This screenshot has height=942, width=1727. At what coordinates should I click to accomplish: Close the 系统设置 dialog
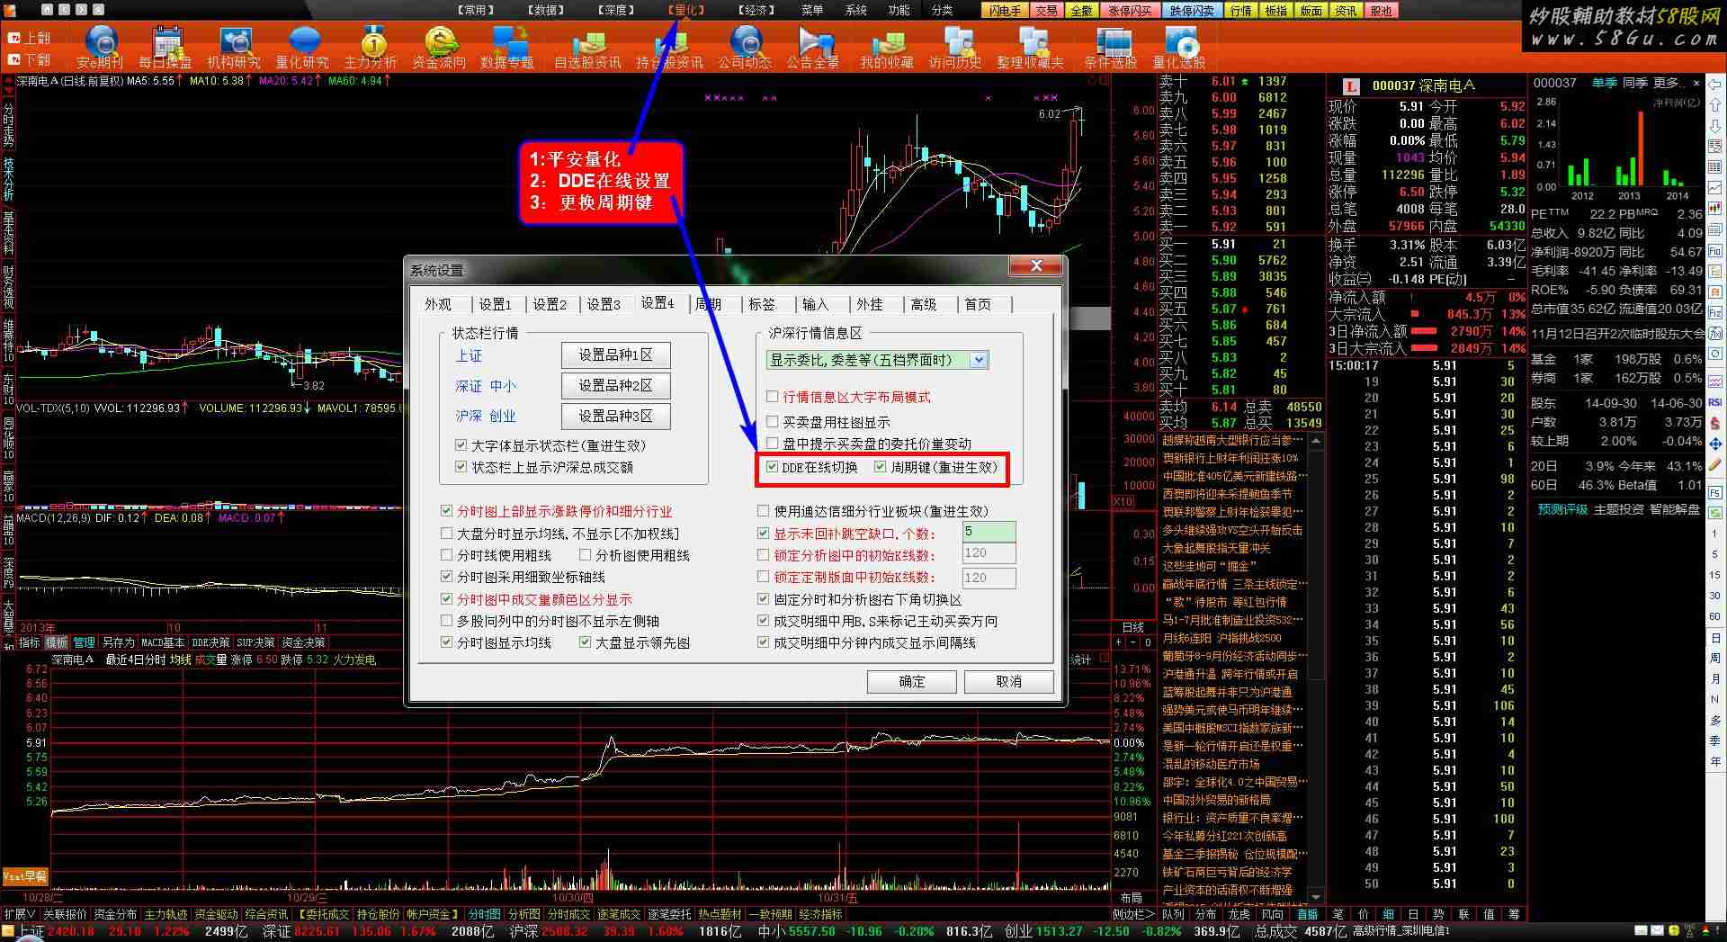point(1036,266)
